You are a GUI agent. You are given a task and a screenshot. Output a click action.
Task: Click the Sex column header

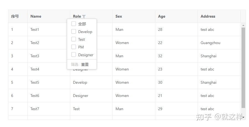point(119,16)
